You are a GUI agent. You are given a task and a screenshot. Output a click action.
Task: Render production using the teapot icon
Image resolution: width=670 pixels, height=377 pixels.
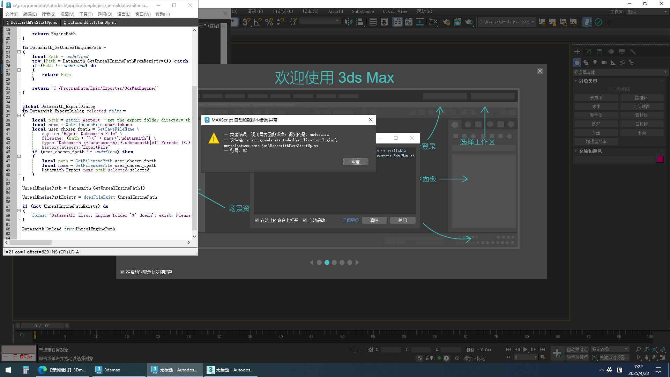point(469,22)
